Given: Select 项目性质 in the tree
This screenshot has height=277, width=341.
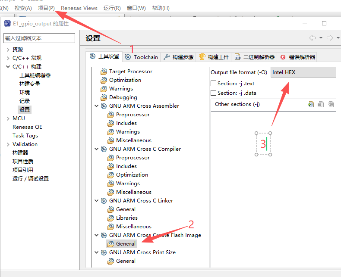Looking at the screenshot, I should tap(23, 162).
